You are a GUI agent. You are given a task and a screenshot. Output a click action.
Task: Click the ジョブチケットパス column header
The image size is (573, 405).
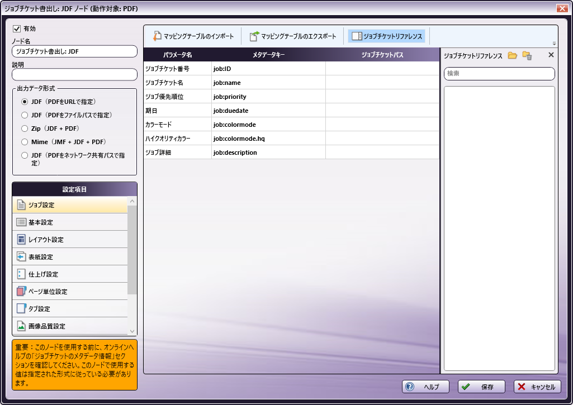coord(382,55)
